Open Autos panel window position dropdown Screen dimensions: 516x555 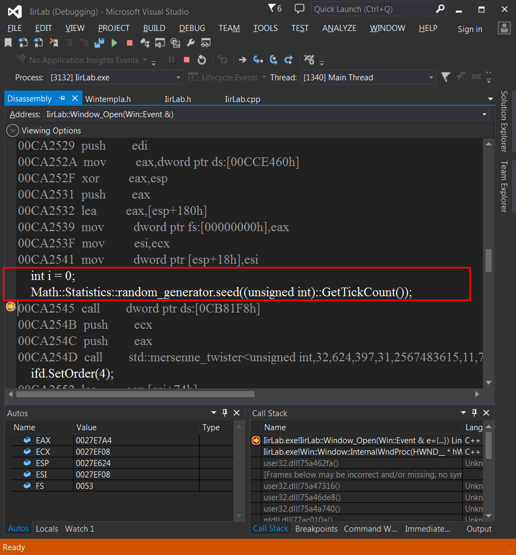coord(213,413)
